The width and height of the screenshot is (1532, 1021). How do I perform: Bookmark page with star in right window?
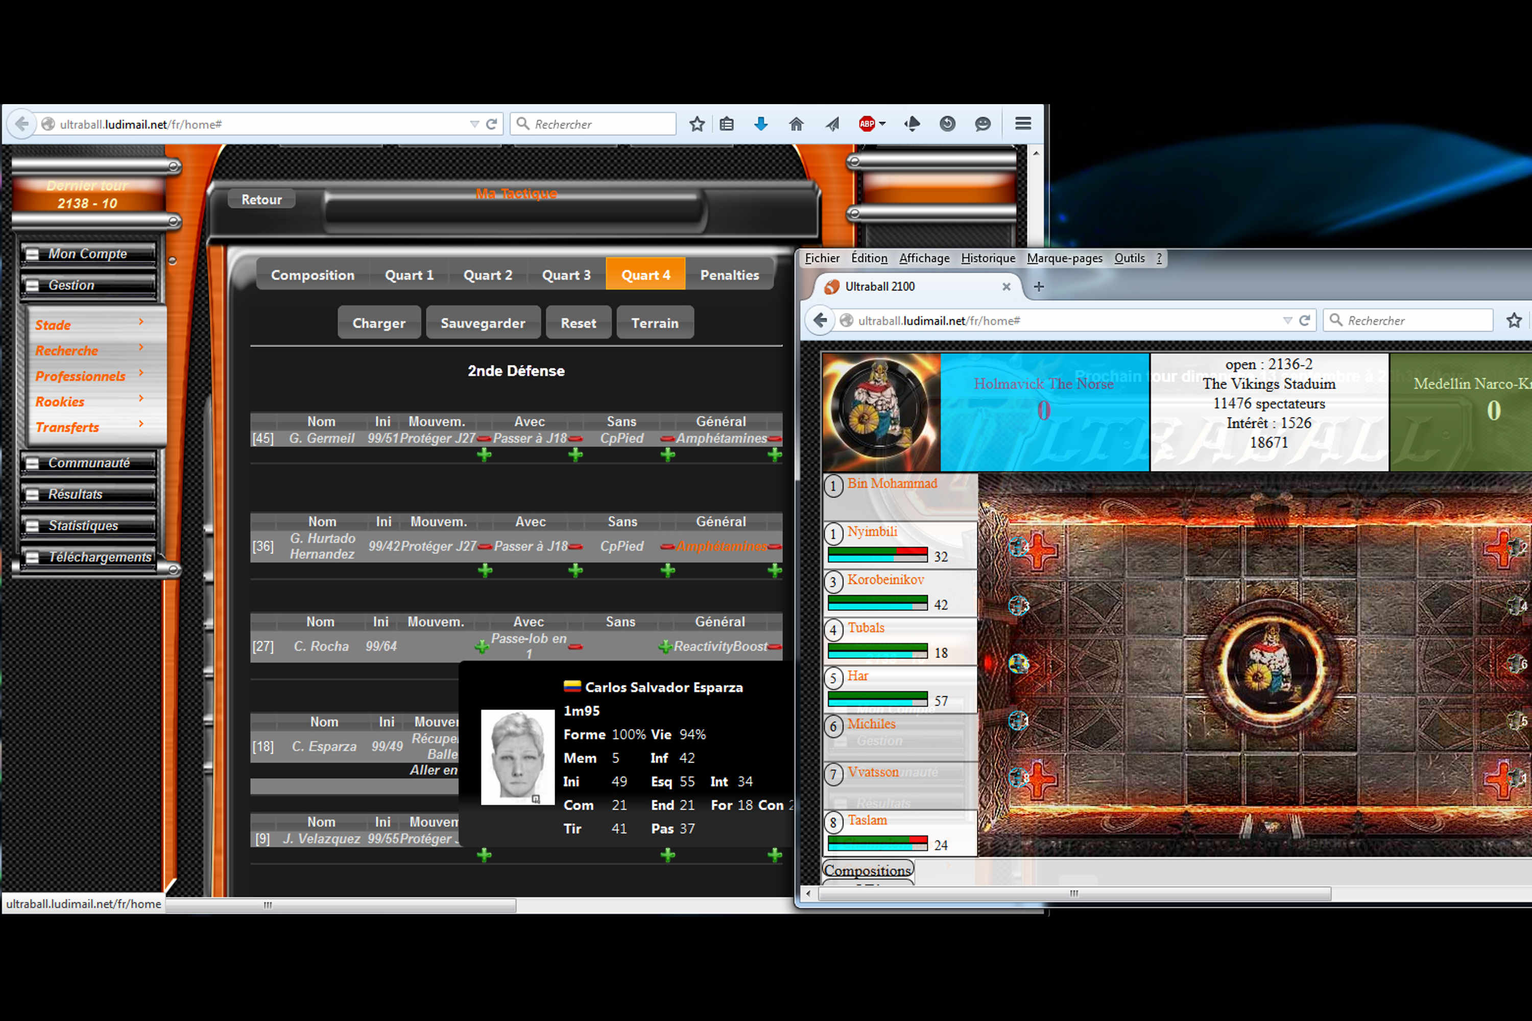click(x=1514, y=321)
